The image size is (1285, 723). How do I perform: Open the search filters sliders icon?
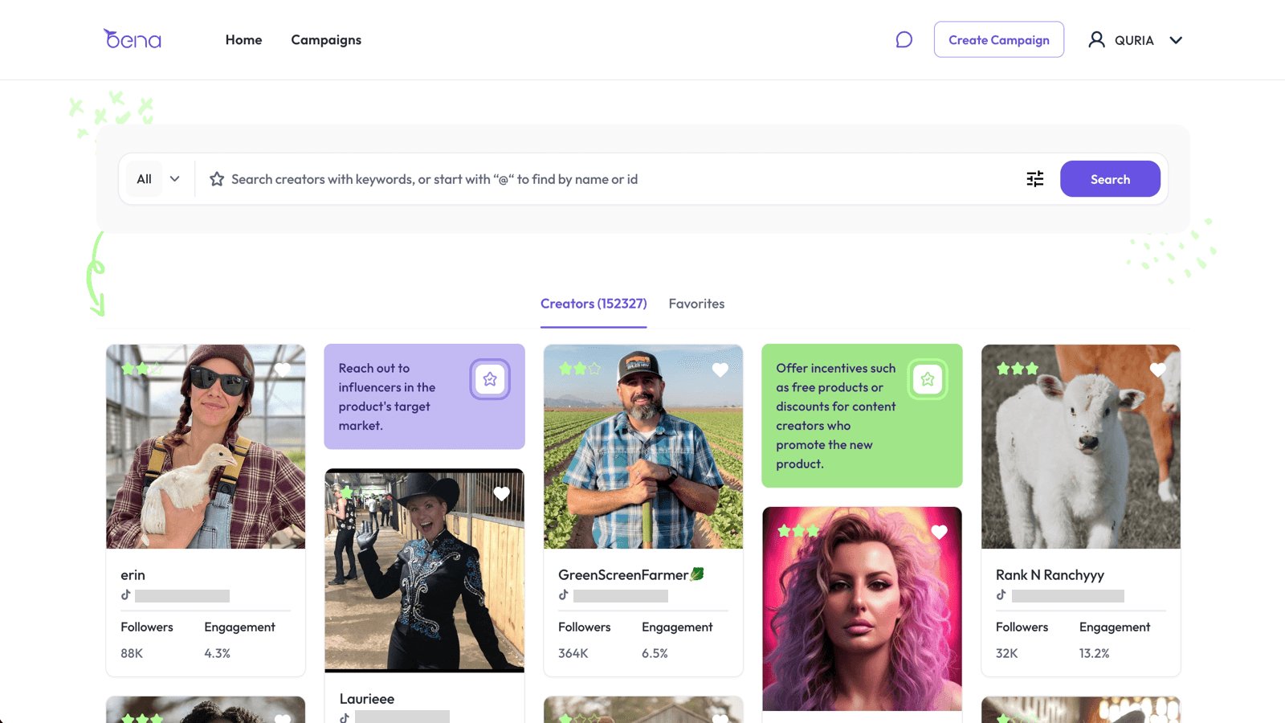coord(1034,178)
